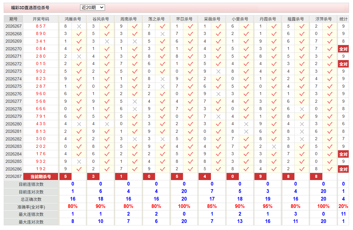Select the 芣苡杀号 column header

point(184,19)
